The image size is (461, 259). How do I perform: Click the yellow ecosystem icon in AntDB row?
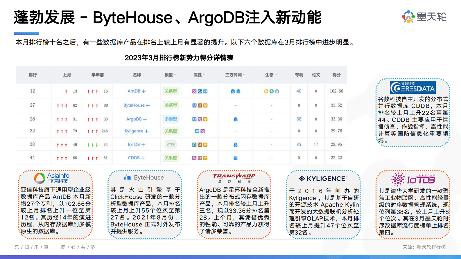tap(266, 91)
